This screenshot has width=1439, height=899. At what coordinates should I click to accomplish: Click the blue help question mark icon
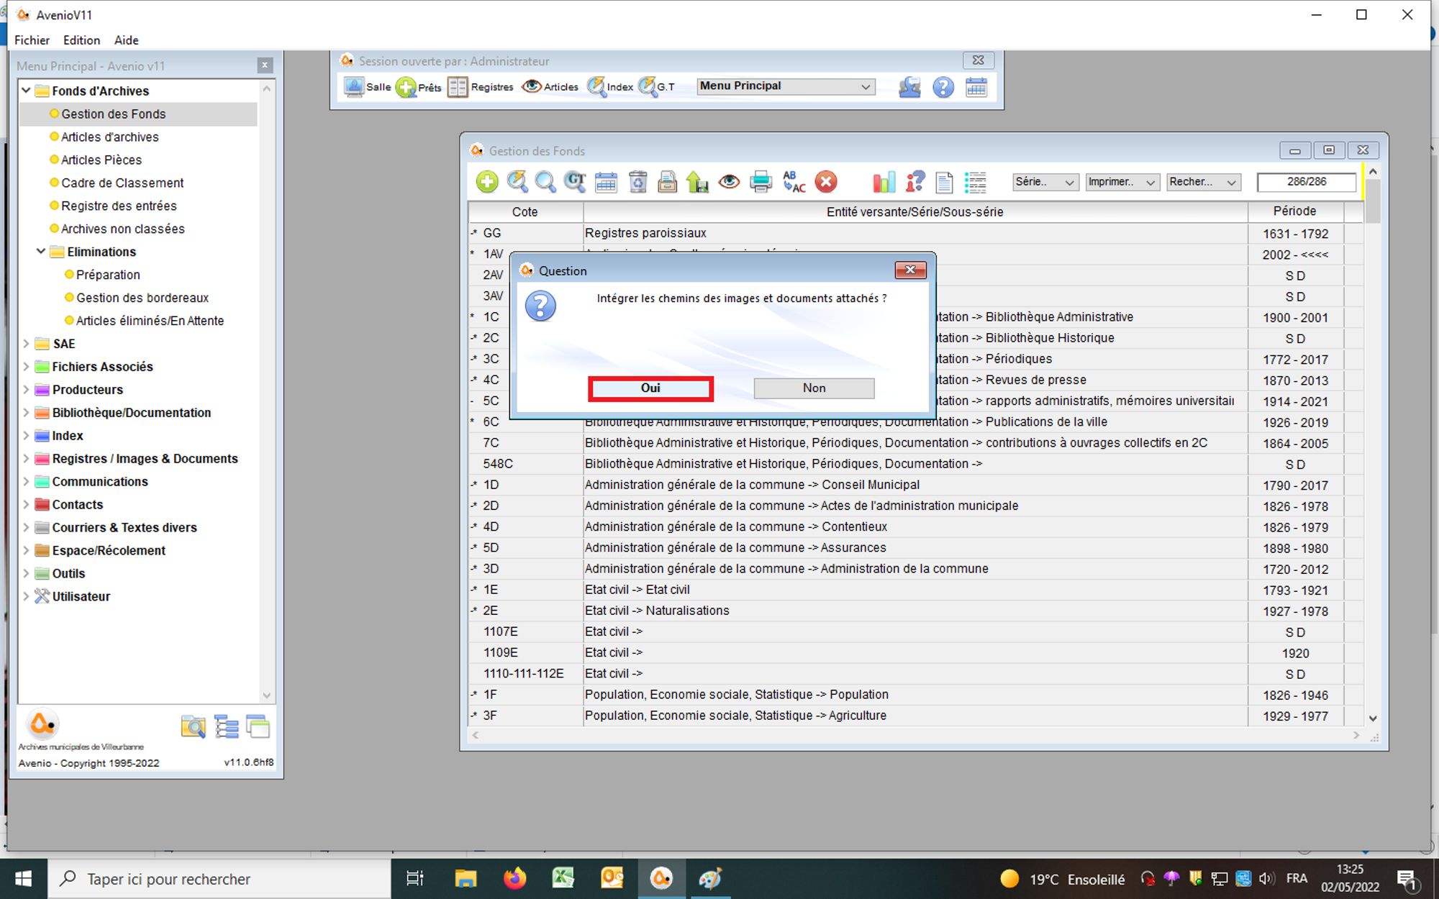click(x=943, y=88)
